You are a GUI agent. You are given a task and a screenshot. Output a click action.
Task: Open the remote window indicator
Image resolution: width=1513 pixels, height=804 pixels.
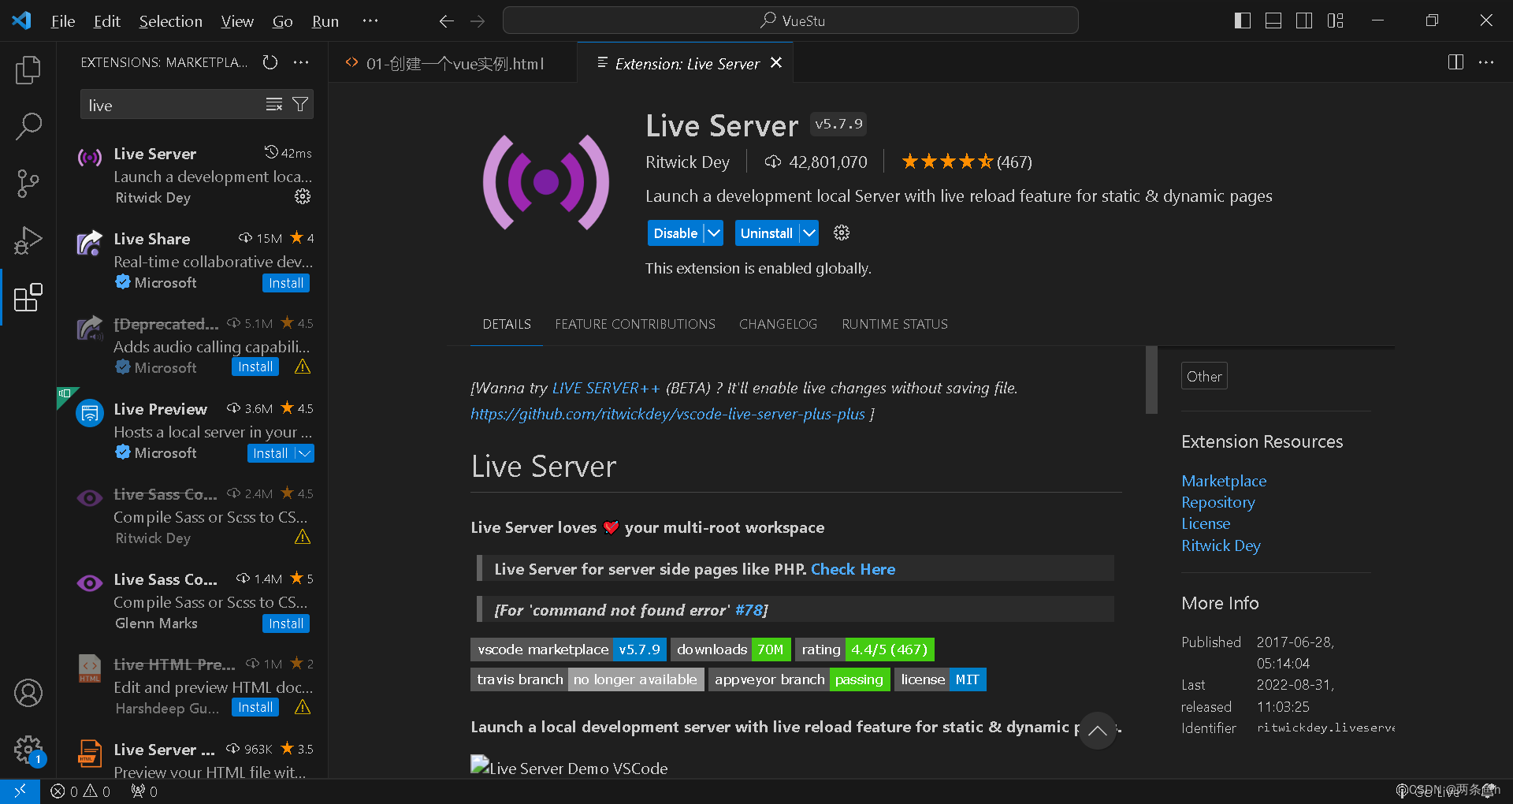point(20,791)
